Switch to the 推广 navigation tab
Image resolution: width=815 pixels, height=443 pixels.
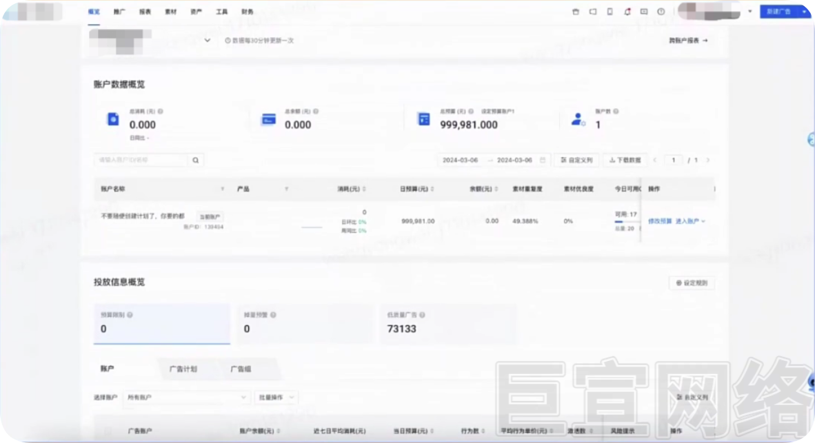(119, 12)
